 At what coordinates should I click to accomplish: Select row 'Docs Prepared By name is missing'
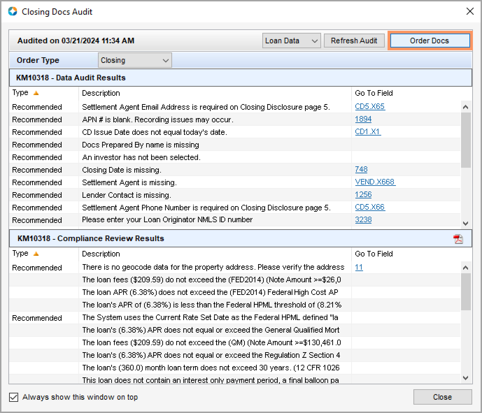click(x=235, y=145)
